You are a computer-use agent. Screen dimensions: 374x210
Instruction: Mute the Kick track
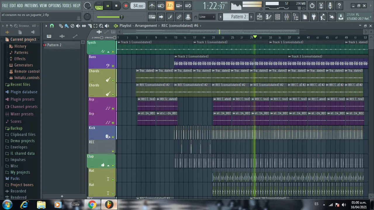[x=113, y=137]
